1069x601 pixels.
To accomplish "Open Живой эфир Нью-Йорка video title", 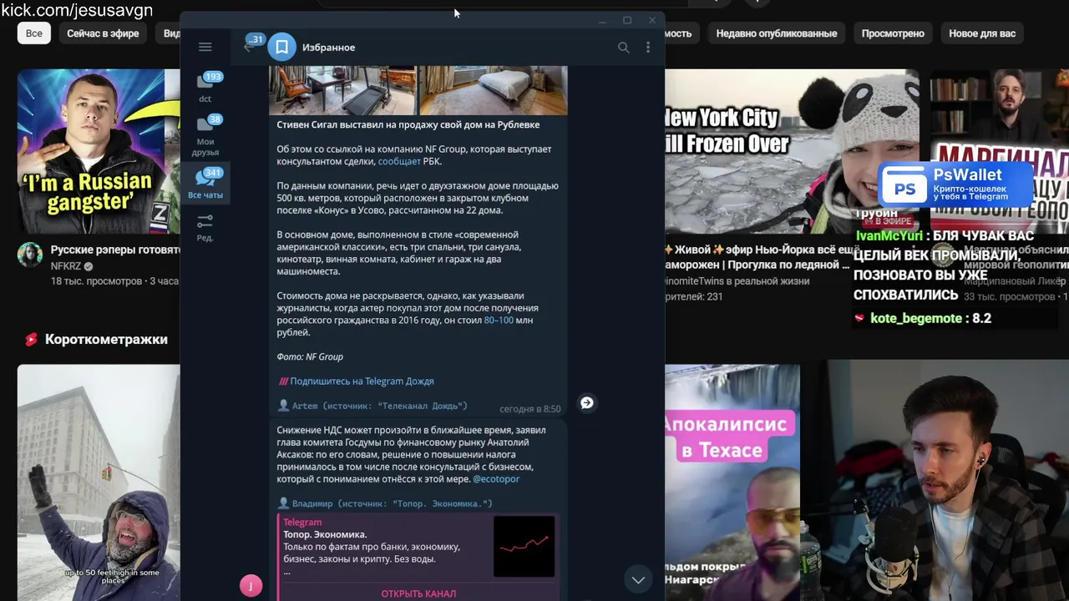I will [x=762, y=257].
